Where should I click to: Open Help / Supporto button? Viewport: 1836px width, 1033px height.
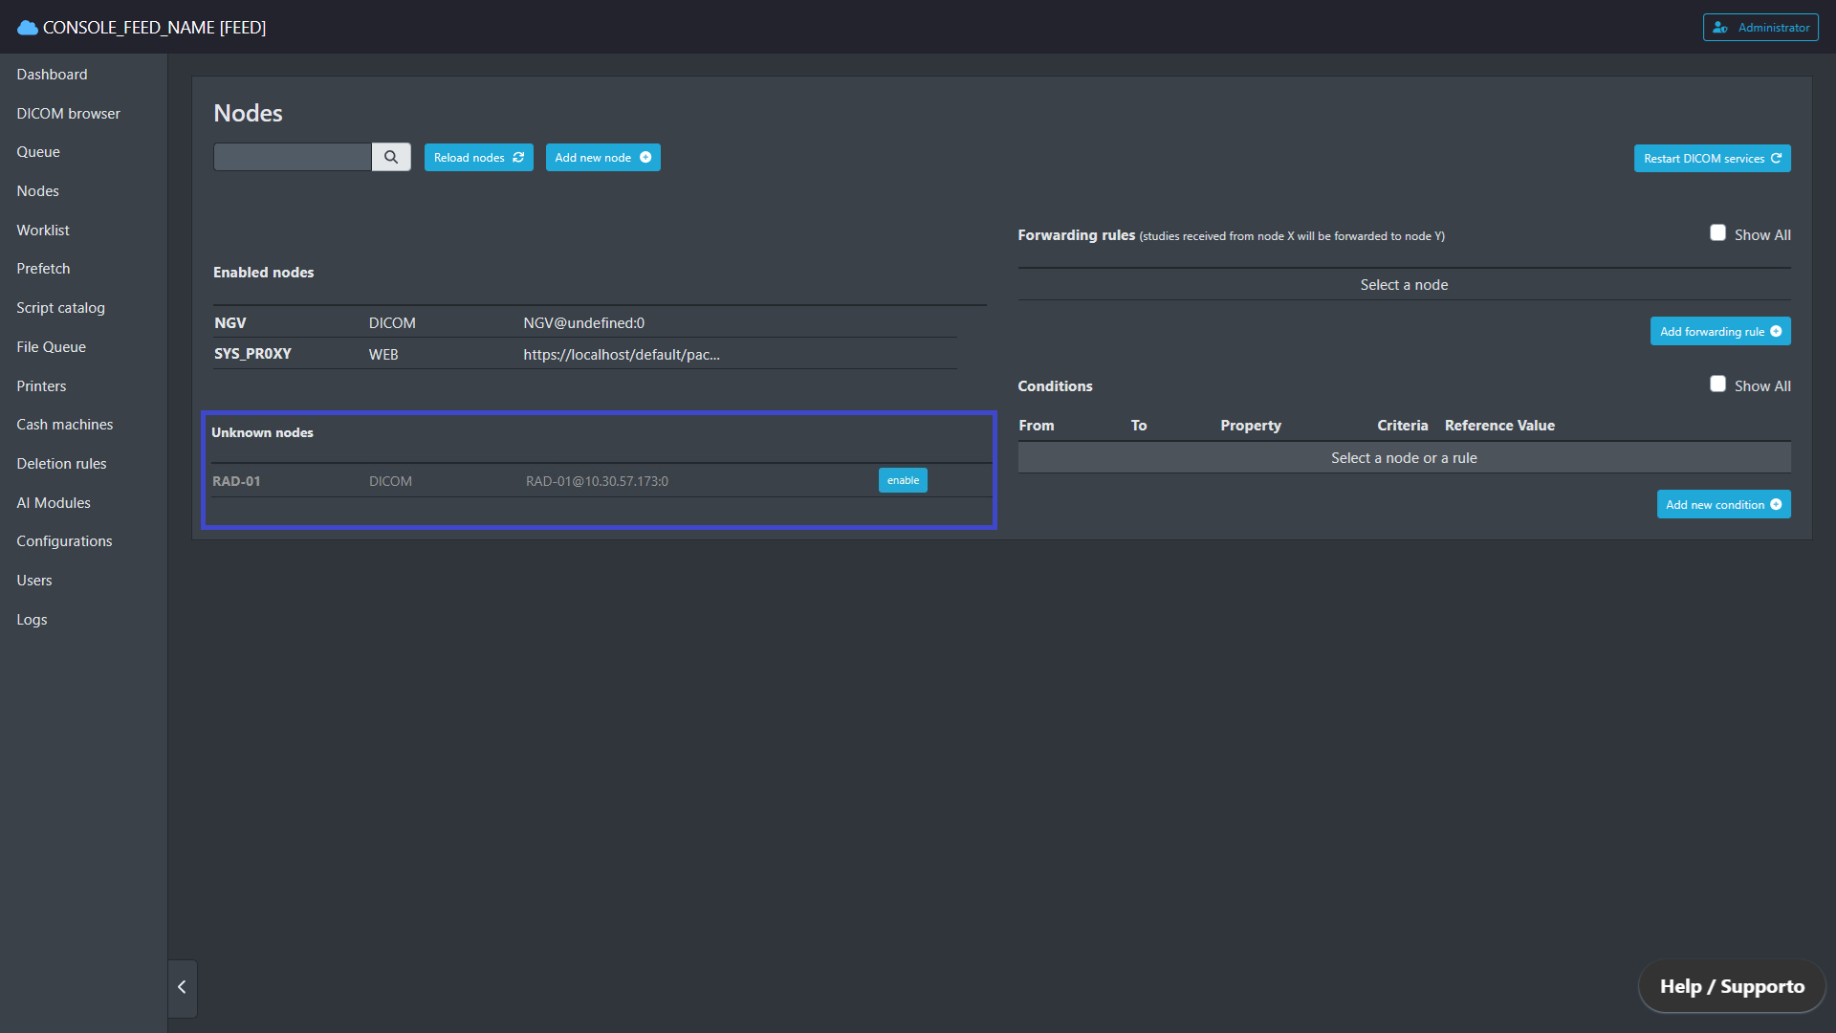coord(1732,987)
